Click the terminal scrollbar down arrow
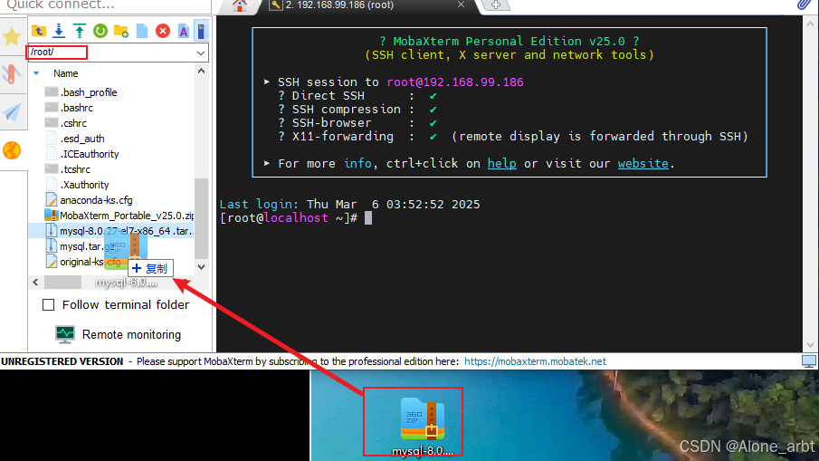This screenshot has height=461, width=819. [810, 345]
